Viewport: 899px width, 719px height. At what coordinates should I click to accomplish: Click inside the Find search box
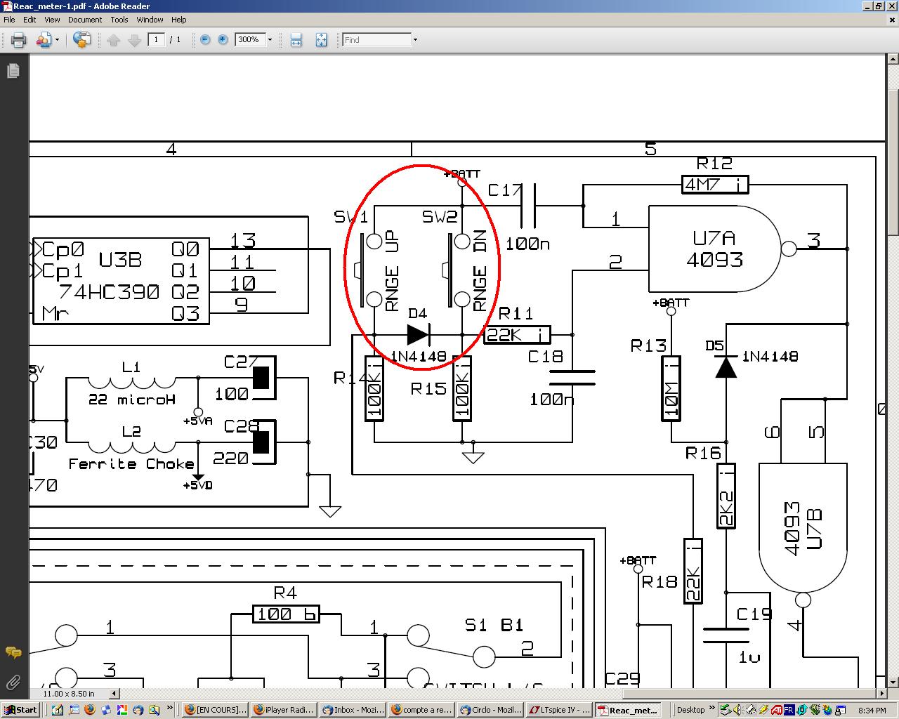point(376,40)
